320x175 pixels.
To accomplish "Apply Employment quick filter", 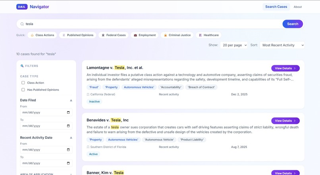I will tap(145, 35).
